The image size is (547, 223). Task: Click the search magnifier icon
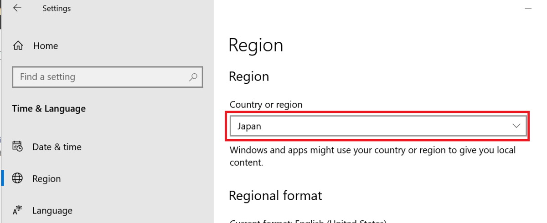193,77
